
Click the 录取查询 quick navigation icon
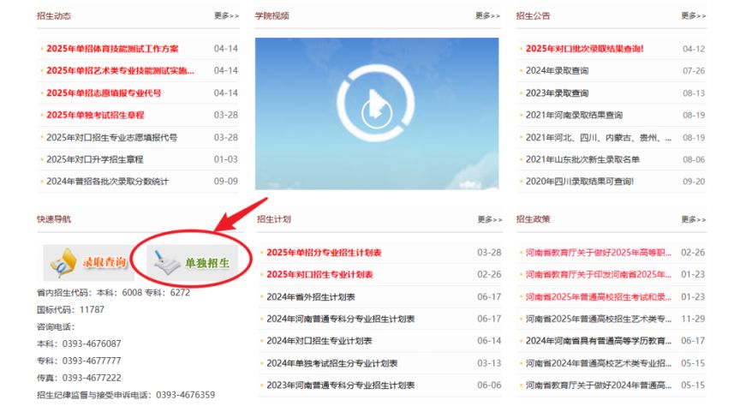point(89,262)
